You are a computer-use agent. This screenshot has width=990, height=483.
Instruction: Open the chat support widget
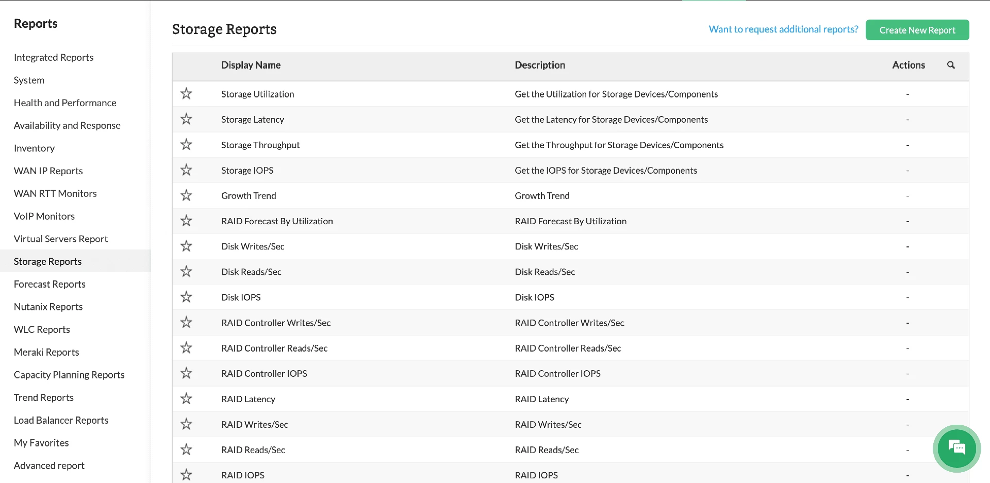956,448
